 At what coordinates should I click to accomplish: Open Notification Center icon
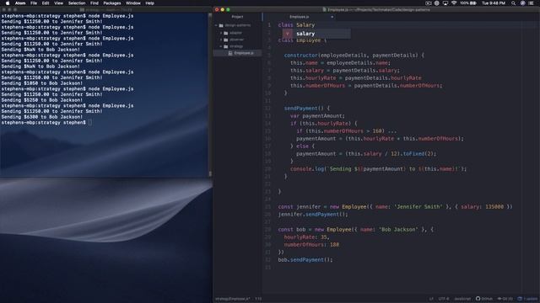point(532,3)
